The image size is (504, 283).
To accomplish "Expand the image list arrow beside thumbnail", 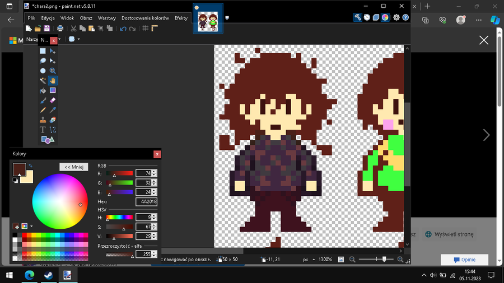I will (227, 18).
